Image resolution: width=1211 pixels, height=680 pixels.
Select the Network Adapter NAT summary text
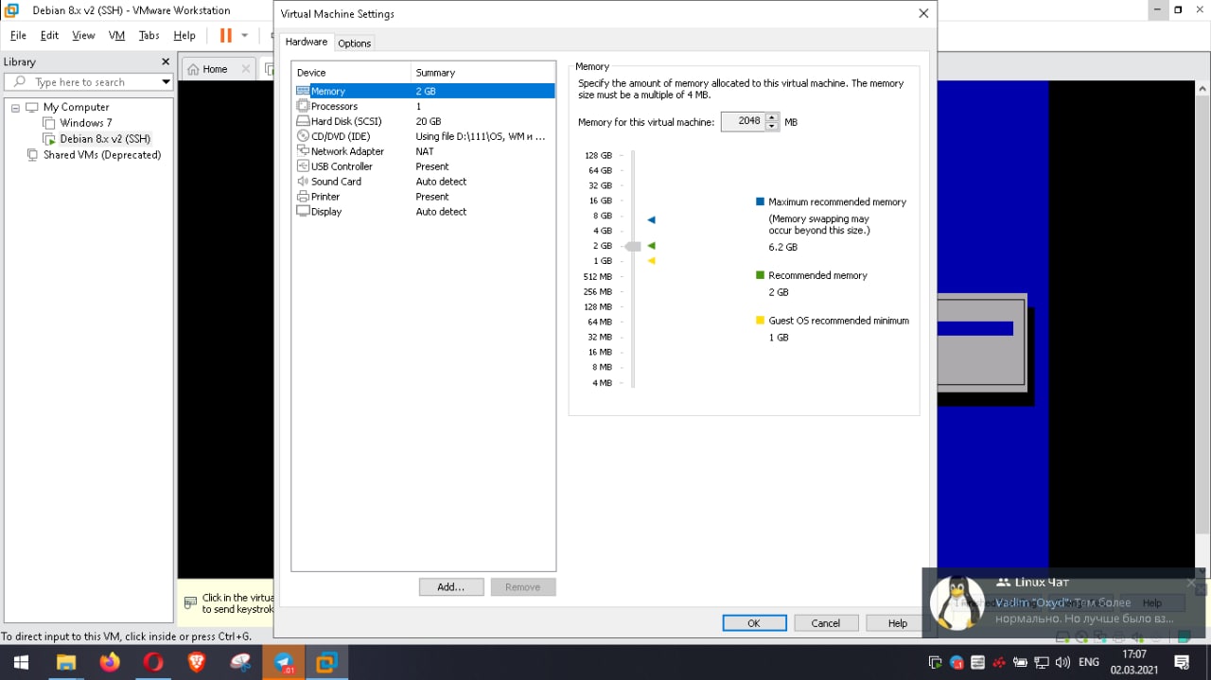click(x=425, y=151)
